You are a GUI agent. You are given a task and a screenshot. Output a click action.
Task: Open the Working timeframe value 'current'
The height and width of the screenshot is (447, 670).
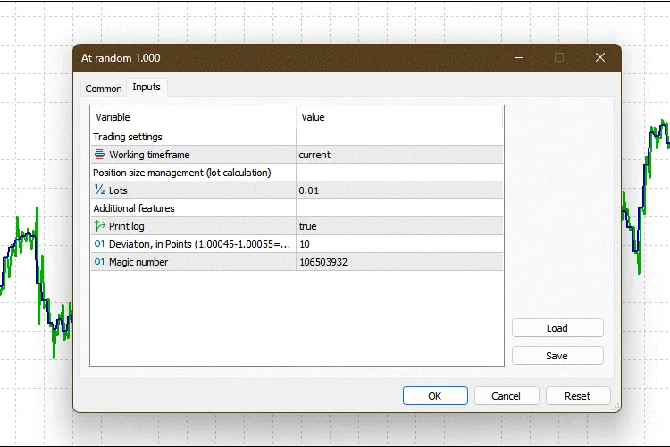coord(399,155)
